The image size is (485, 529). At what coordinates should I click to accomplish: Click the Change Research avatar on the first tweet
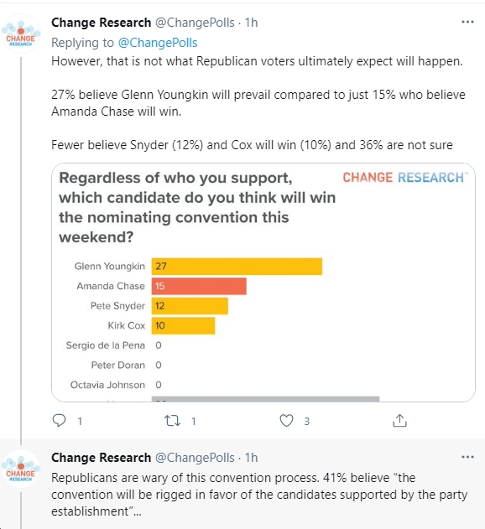(21, 34)
